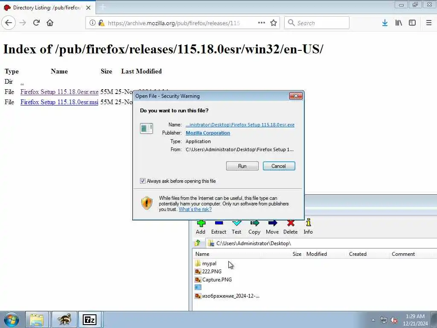Select 222.PNG in 7-Zip list
This screenshot has width=437, height=328.
point(208,271)
